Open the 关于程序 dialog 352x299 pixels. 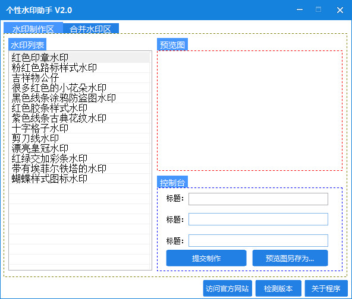click(x=326, y=288)
